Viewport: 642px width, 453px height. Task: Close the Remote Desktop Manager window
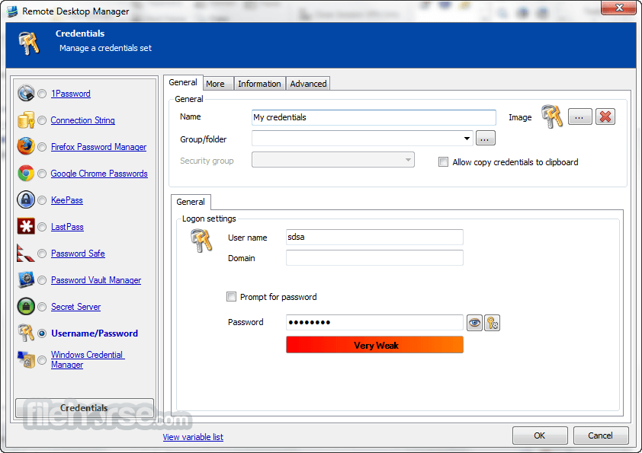[x=618, y=8]
